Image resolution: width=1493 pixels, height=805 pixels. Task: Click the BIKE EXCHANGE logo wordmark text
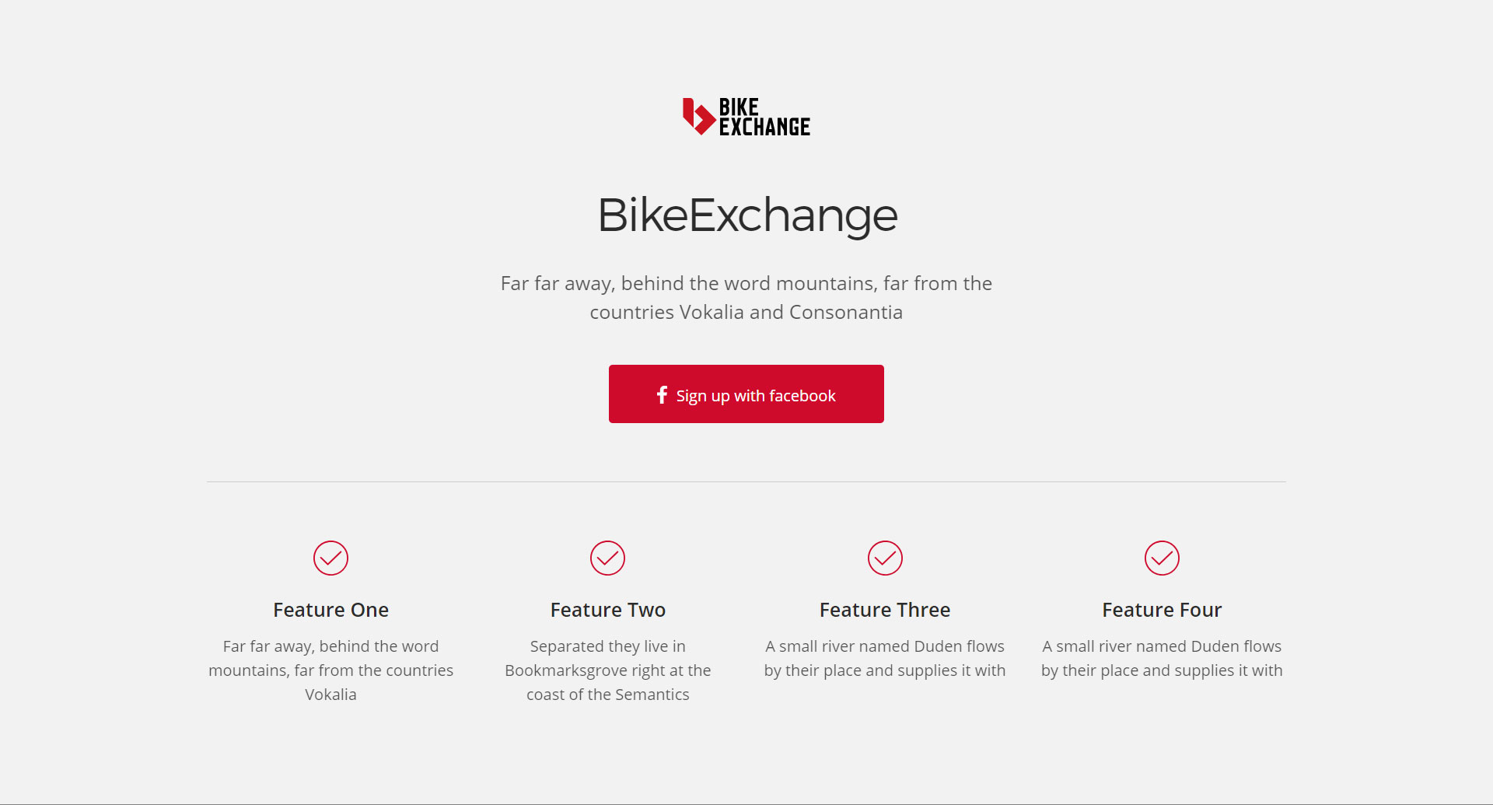pos(764,117)
